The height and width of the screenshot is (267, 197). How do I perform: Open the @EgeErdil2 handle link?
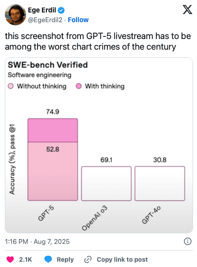tap(45, 20)
